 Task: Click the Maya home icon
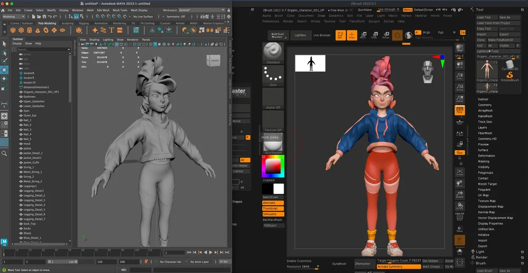[x=3, y=11]
